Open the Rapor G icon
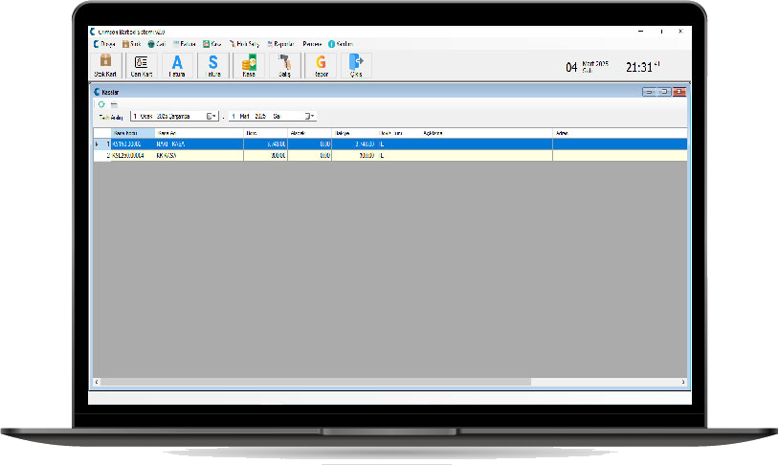Viewport: 779px width, 465px height. (321, 64)
